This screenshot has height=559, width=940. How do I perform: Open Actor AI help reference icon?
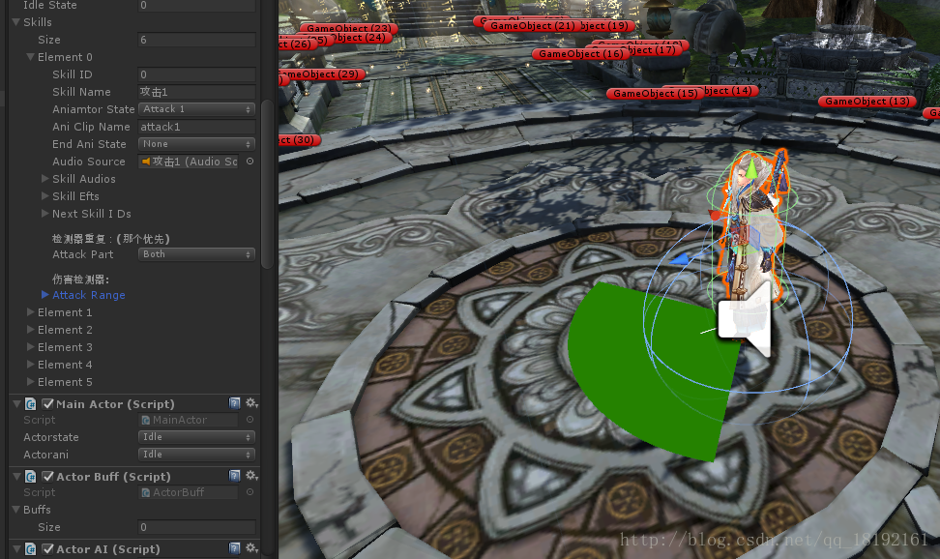(x=234, y=548)
